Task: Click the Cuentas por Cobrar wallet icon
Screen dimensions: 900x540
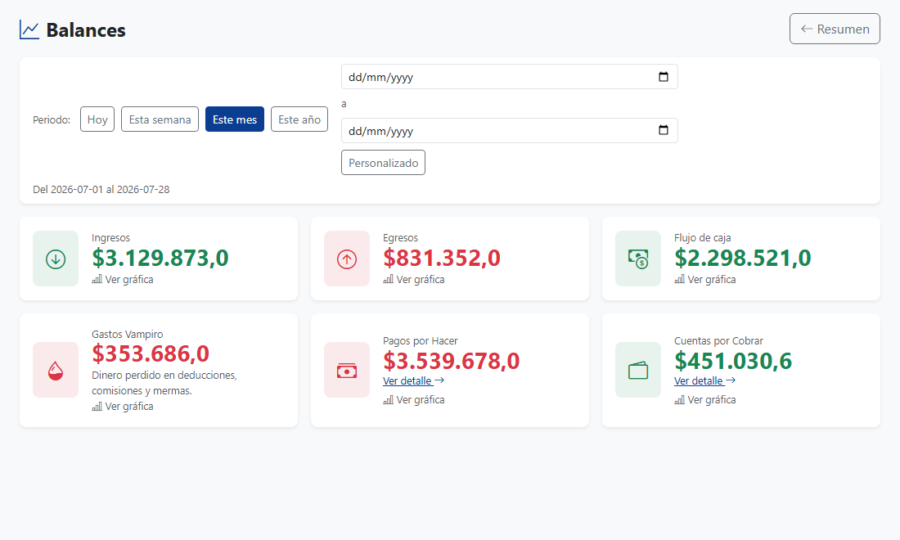Action: coord(637,370)
